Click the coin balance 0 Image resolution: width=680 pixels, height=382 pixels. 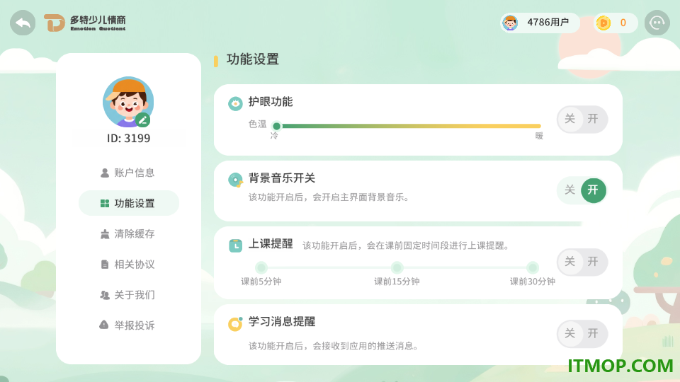[623, 23]
